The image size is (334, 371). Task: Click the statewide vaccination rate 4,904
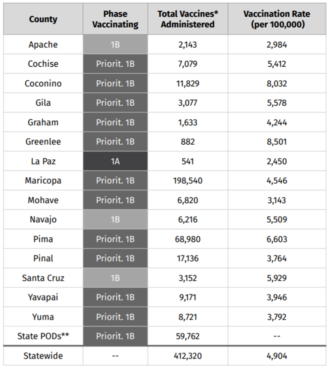277,356
